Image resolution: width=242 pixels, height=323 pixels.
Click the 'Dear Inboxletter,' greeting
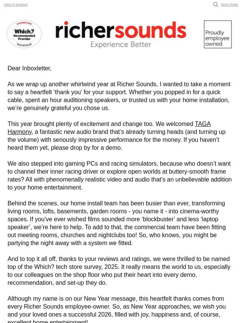click(29, 68)
